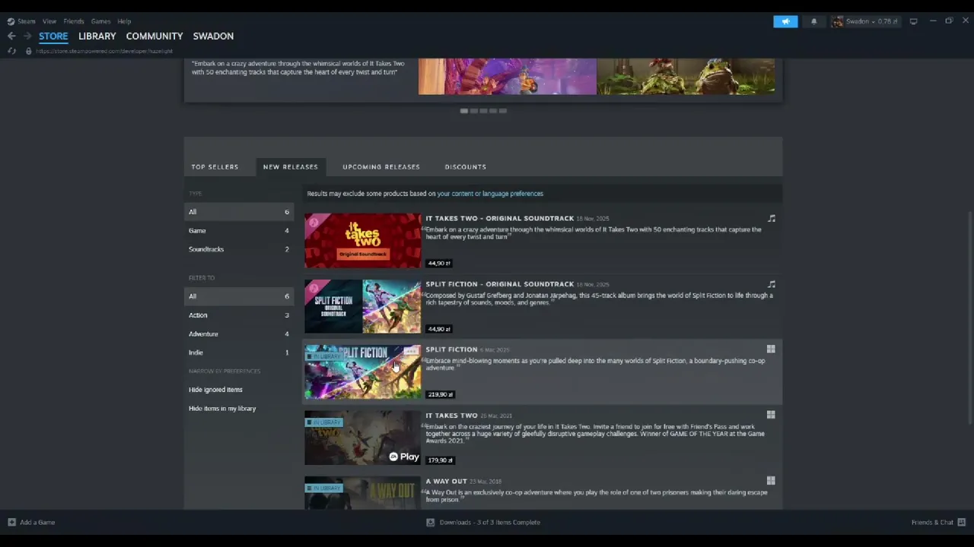Image resolution: width=974 pixels, height=547 pixels.
Task: Click the page vertical scrollbar thumb
Action: 970,317
